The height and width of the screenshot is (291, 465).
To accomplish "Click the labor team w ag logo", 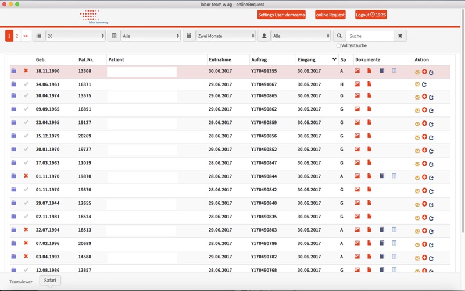I will click(x=94, y=17).
